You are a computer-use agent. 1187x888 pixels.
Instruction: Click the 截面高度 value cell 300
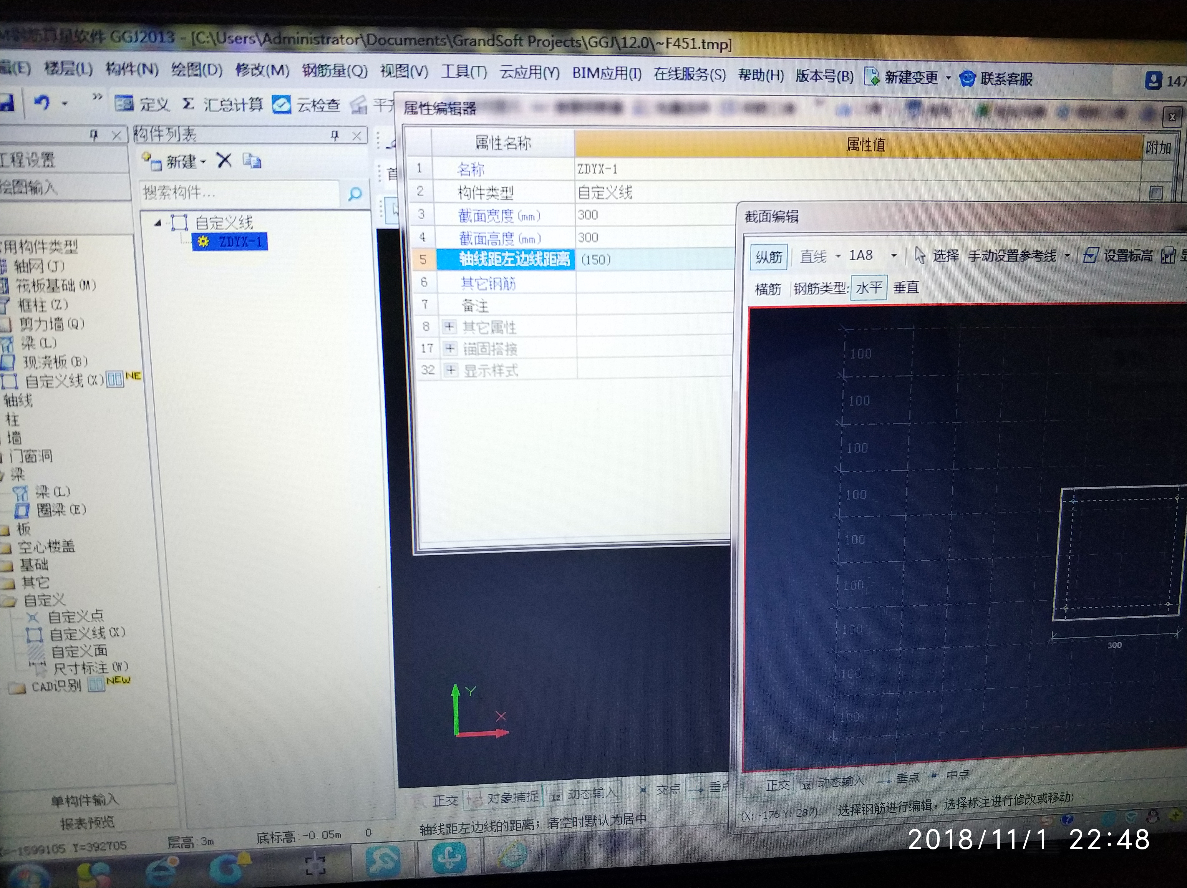[655, 238]
